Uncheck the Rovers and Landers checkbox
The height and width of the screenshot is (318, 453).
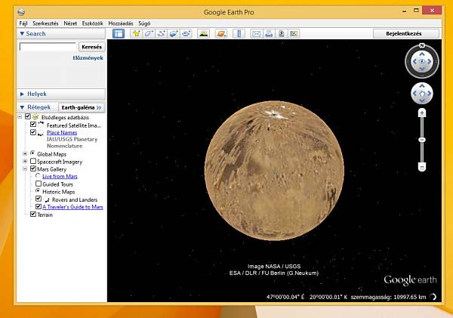click(39, 199)
